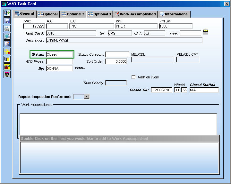
Task: Click the MEL/CDL CAT field
Action: (x=188, y=60)
